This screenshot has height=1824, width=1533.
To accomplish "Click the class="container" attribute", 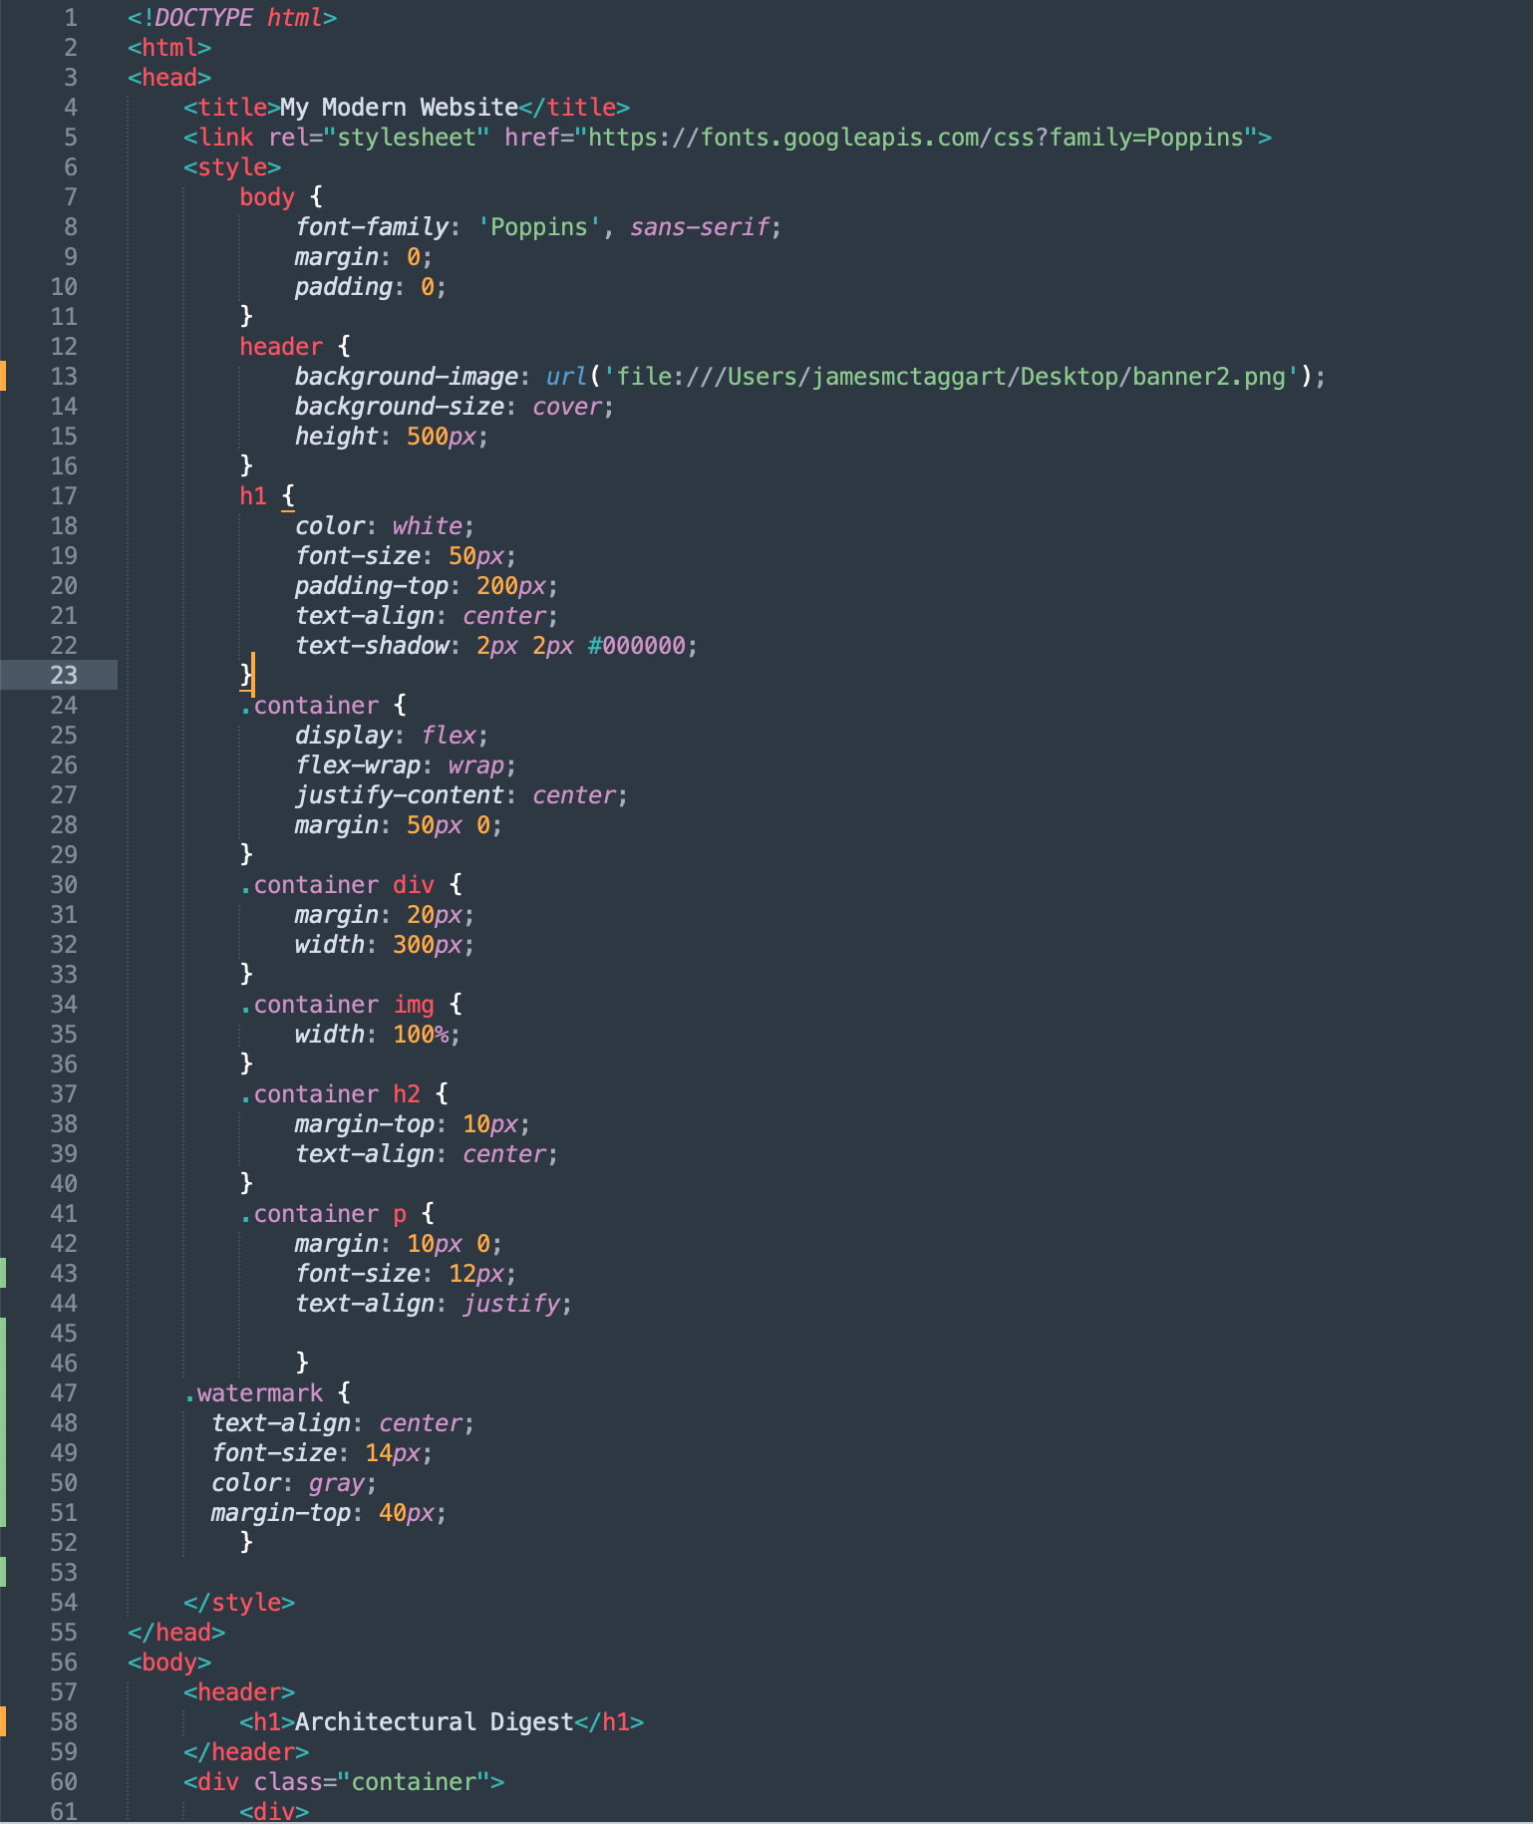I will 372,1781.
